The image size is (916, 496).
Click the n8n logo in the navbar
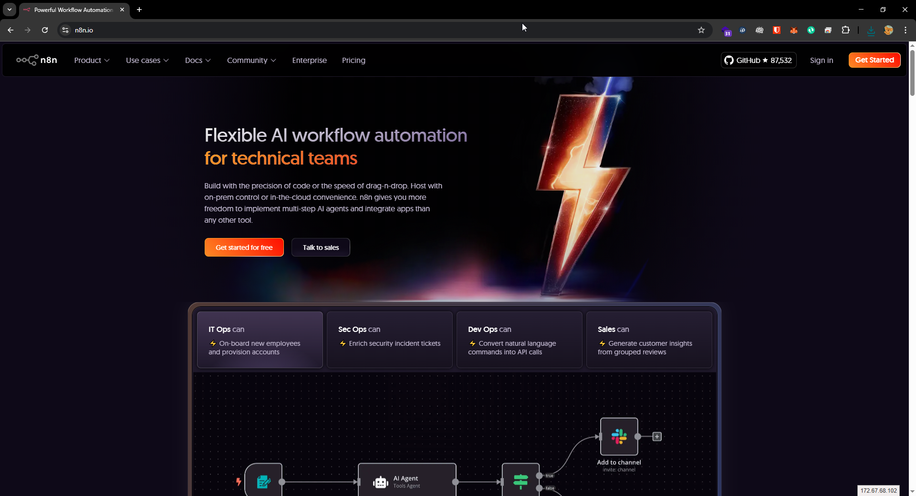(x=37, y=60)
